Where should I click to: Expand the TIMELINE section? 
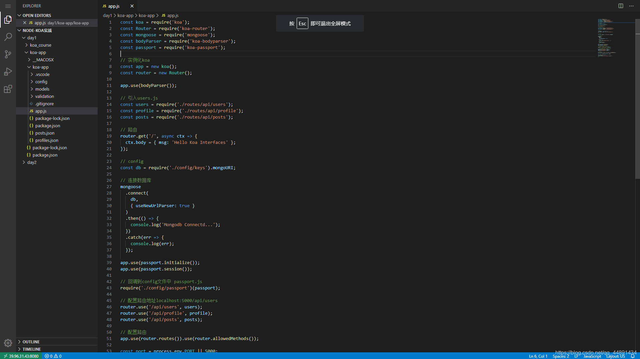tap(32, 349)
